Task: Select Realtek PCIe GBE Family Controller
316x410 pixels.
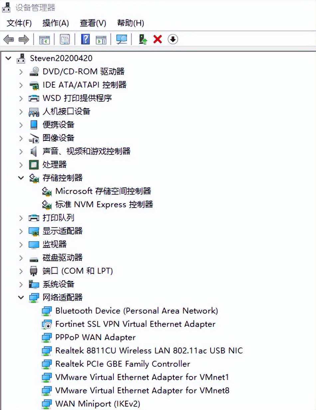Action: [x=122, y=364]
